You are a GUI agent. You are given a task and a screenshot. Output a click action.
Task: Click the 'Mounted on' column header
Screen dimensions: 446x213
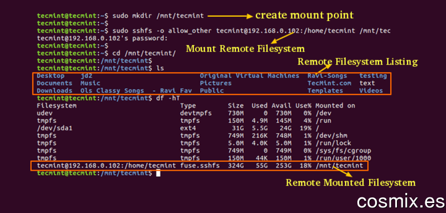pyautogui.click(x=335, y=106)
